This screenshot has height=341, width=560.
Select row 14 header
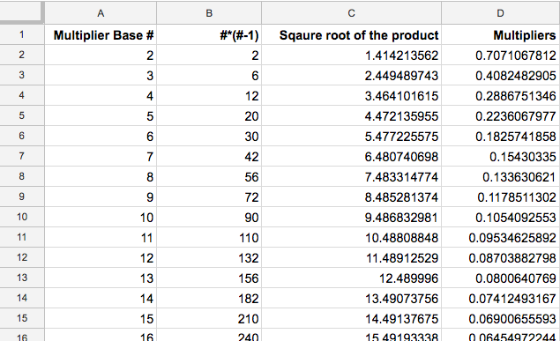[x=22, y=298]
